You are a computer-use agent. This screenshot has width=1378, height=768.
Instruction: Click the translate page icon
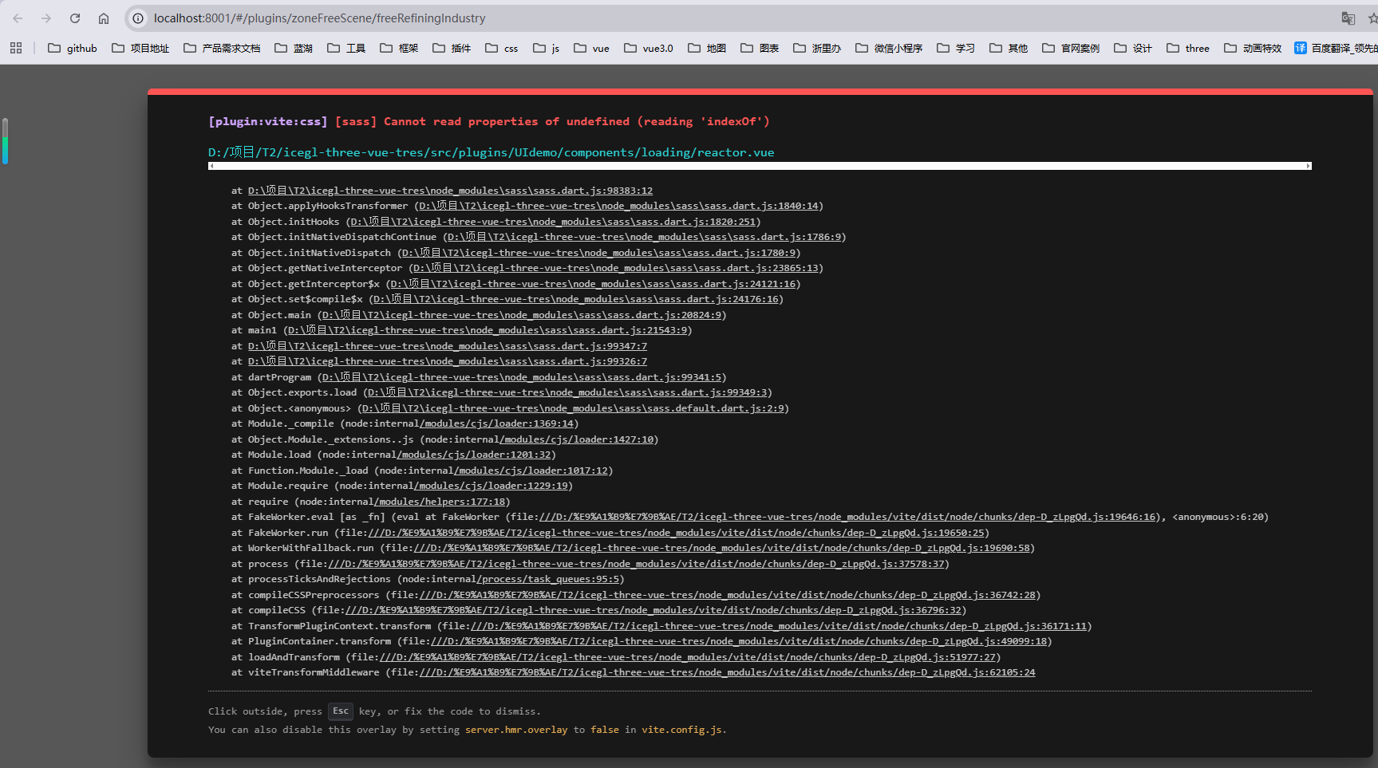tap(1348, 18)
